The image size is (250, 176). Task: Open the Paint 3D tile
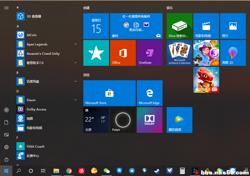pos(233,53)
